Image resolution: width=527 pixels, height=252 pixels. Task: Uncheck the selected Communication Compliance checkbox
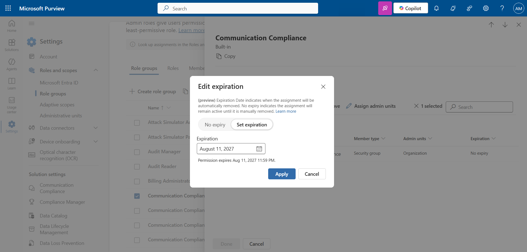pyautogui.click(x=137, y=196)
